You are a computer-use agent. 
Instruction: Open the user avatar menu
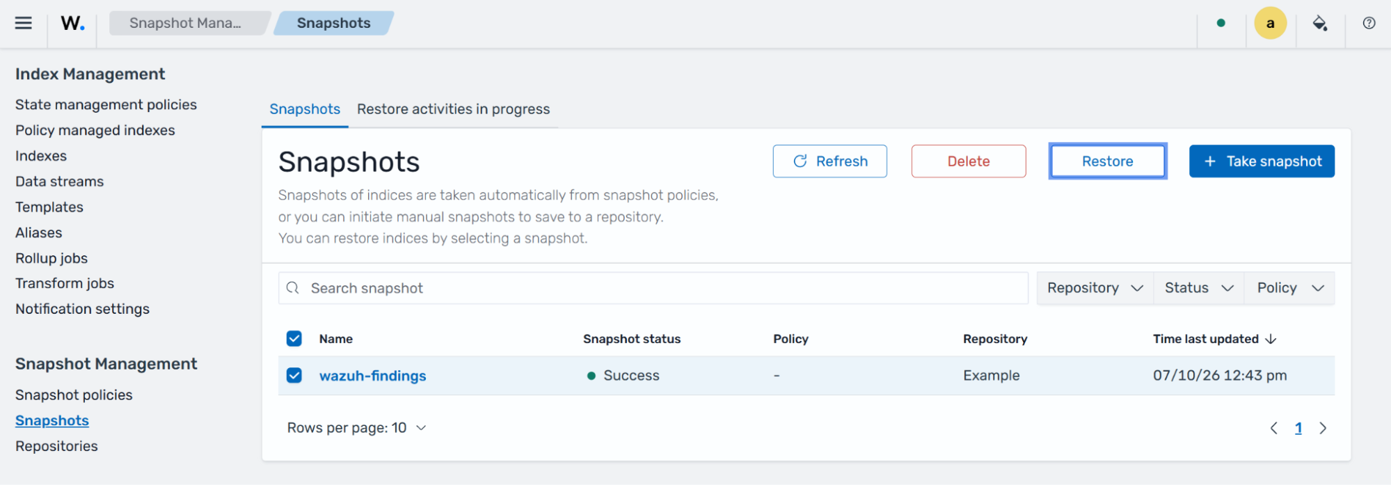tap(1270, 23)
